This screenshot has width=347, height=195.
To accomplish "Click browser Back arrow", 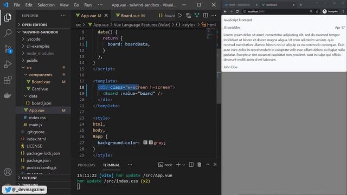I will [226, 11].
